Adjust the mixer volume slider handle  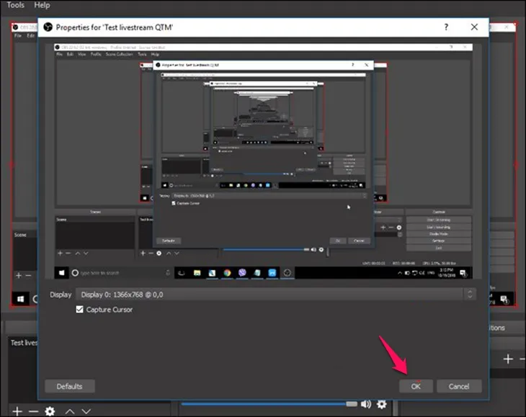(x=352, y=404)
